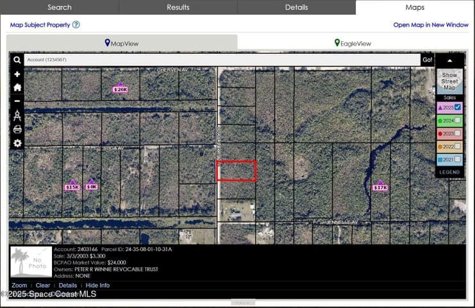475x308 pixels.
Task: Zoom out using the minus icon
Action: click(17, 101)
